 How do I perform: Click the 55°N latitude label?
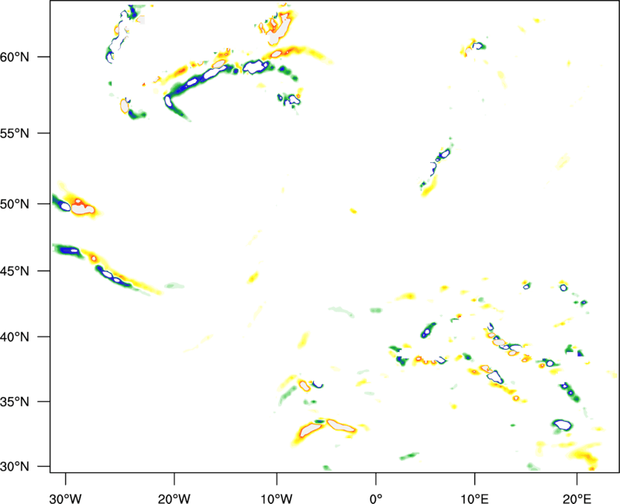pyautogui.click(x=15, y=133)
